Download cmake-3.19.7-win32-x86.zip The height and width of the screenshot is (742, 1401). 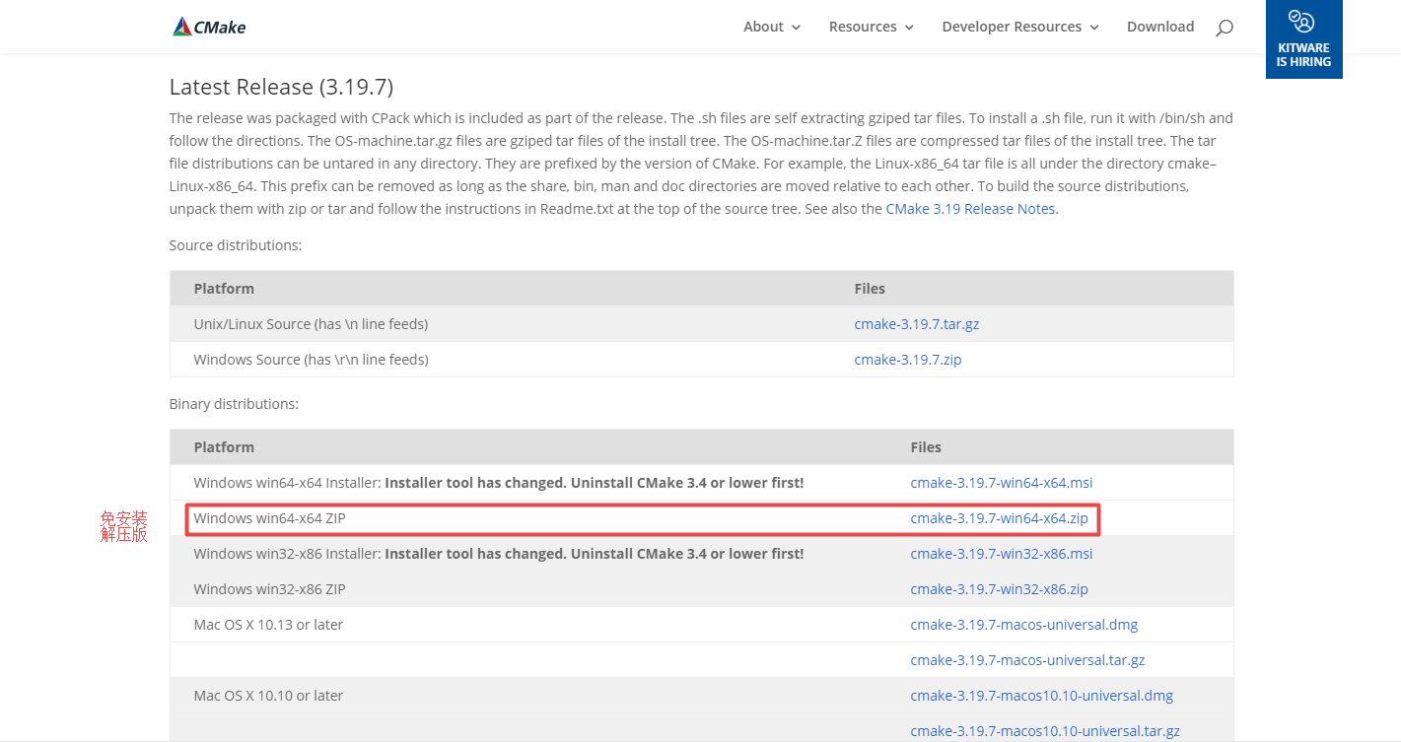(x=999, y=589)
